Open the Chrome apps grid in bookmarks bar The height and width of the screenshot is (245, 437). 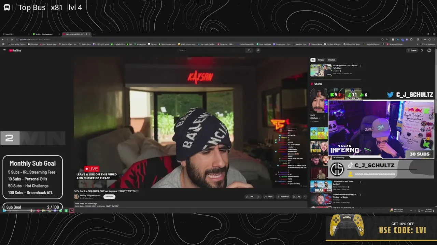[4, 44]
